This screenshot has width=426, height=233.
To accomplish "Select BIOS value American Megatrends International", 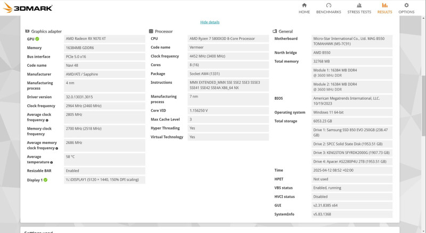I will [352, 101].
